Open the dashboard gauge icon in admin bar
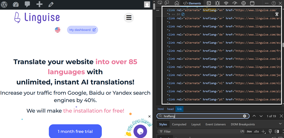This screenshot has height=138, width=284. (x=16, y=4)
